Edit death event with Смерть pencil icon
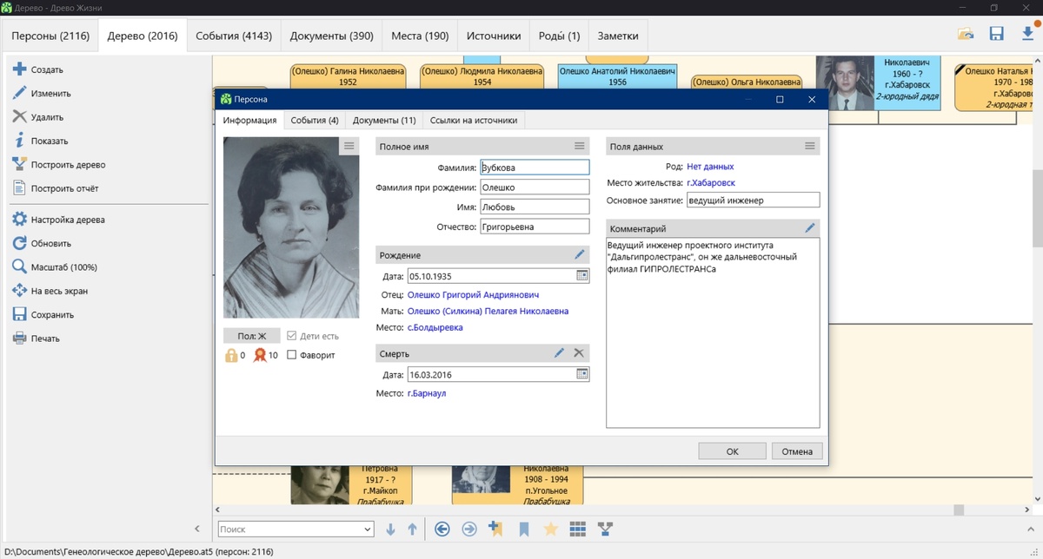This screenshot has height=559, width=1043. click(x=560, y=353)
